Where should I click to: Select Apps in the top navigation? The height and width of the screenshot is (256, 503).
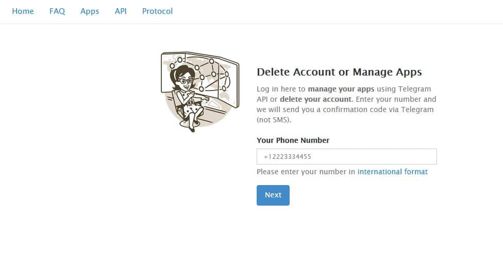coord(90,11)
